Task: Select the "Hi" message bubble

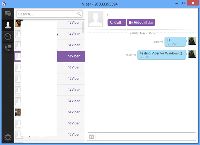Action: (x=175, y=42)
